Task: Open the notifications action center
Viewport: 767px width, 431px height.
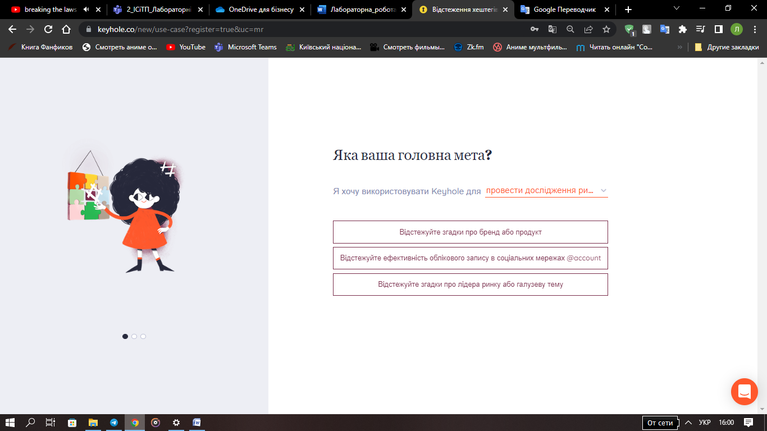Action: click(748, 423)
